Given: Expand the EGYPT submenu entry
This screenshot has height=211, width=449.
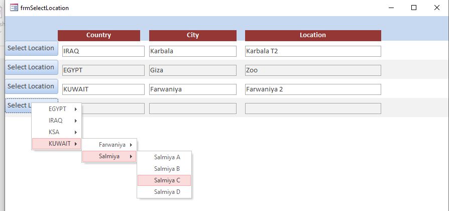Looking at the screenshot, I should [x=57, y=109].
